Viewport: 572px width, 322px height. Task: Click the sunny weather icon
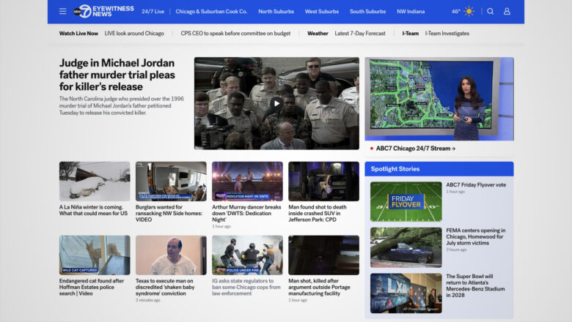[x=469, y=11]
